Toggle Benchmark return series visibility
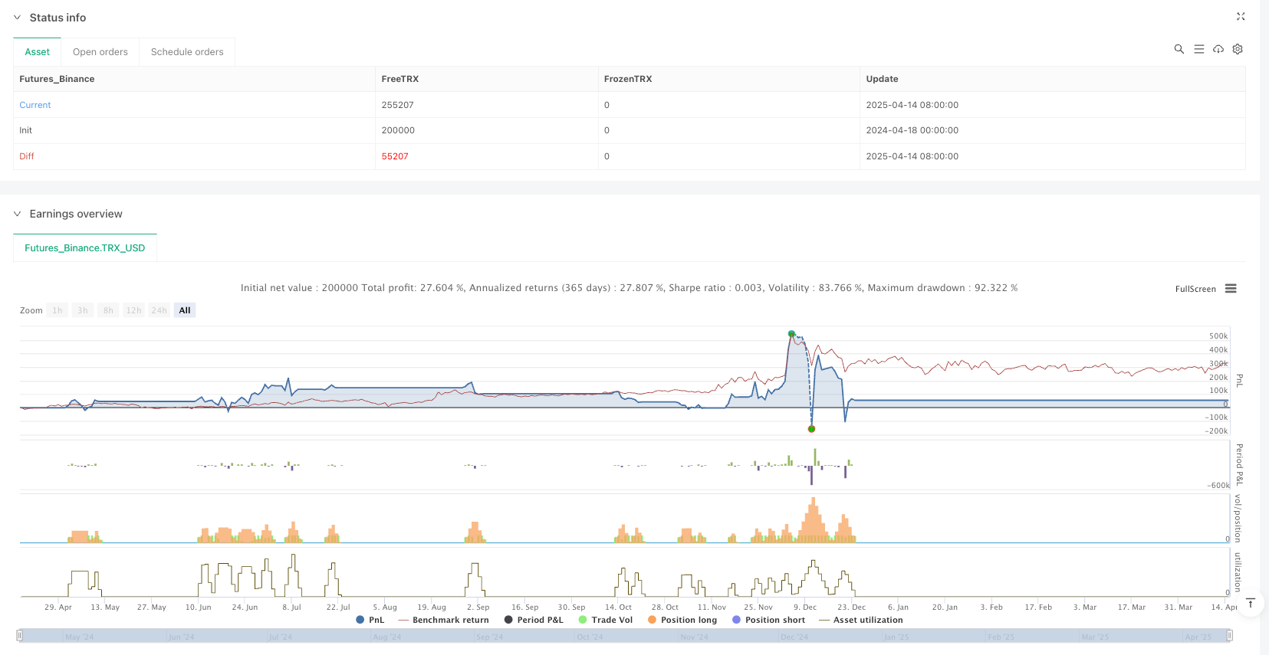This screenshot has width=1269, height=655. tap(443, 620)
